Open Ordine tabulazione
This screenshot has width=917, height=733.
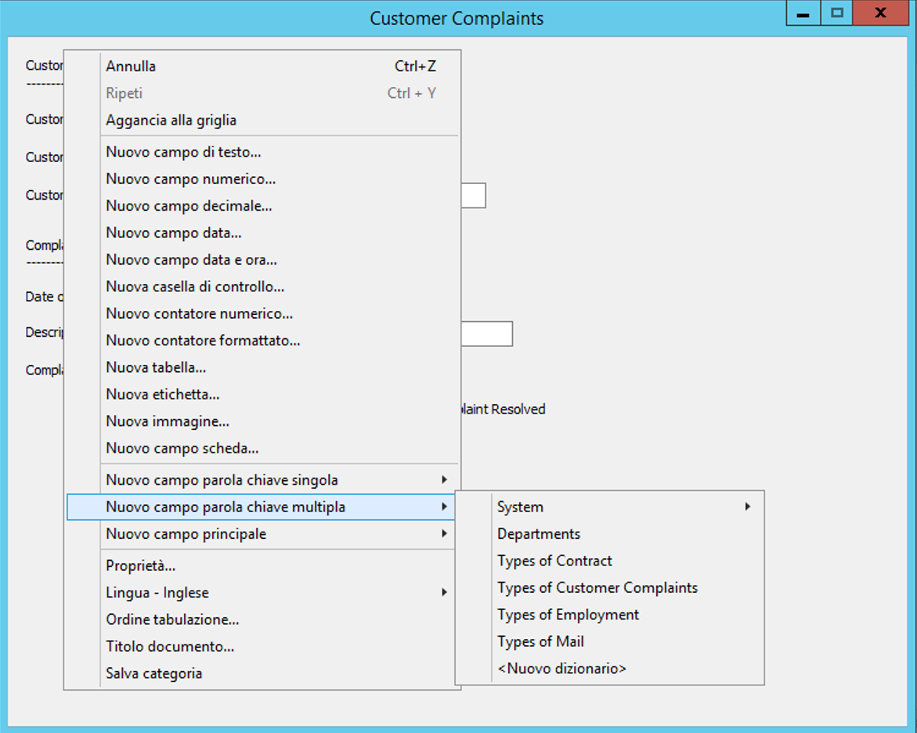pyautogui.click(x=262, y=619)
